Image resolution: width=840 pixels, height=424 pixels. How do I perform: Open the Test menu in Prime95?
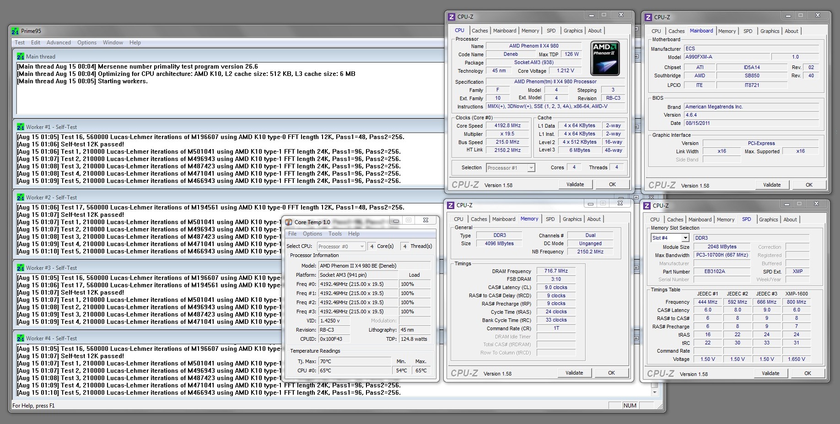click(20, 43)
